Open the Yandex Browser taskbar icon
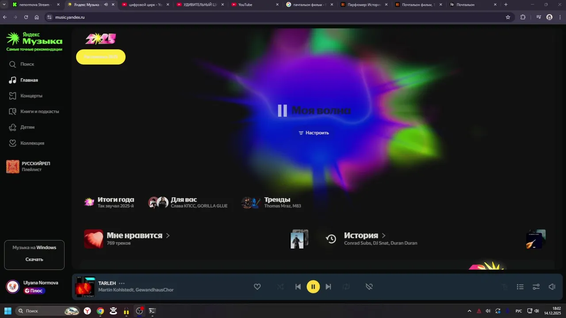The height and width of the screenshot is (318, 566). [88, 311]
